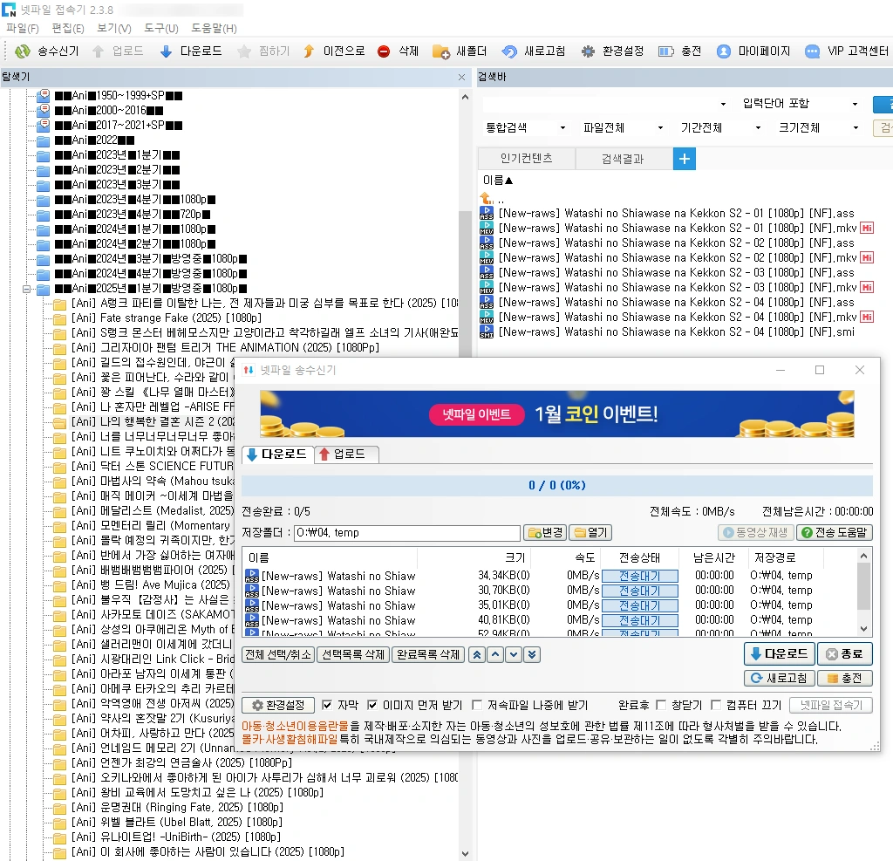The width and height of the screenshot is (893, 861).
Task: Open VIP 고객센터 chat icon
Action: click(812, 51)
